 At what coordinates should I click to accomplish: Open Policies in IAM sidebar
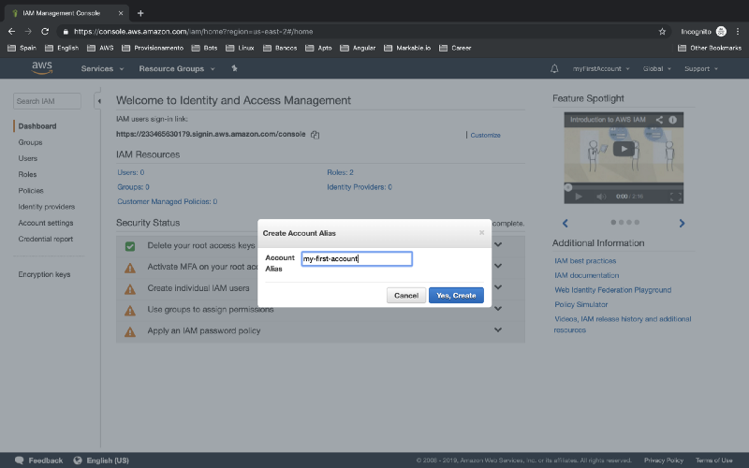point(31,191)
